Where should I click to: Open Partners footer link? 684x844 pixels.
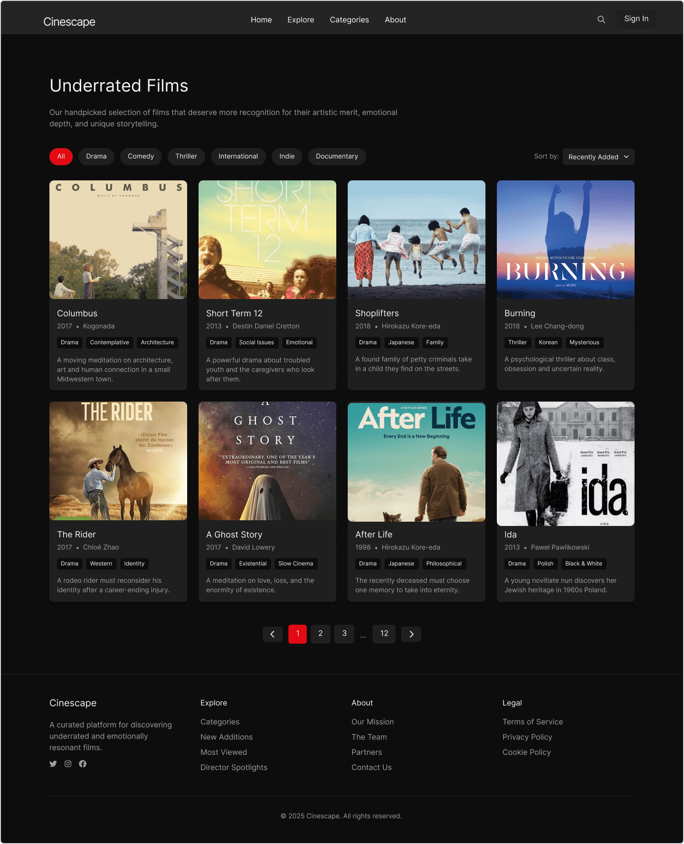pos(367,752)
